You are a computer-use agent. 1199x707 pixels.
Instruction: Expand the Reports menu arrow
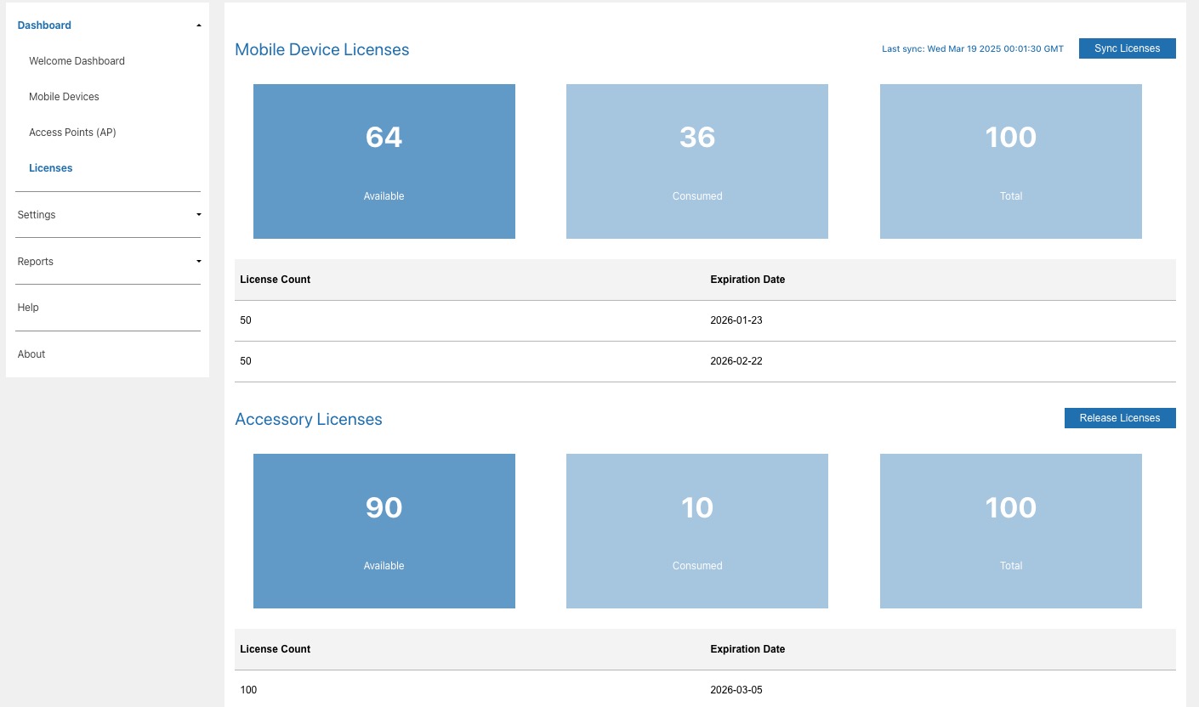[198, 262]
